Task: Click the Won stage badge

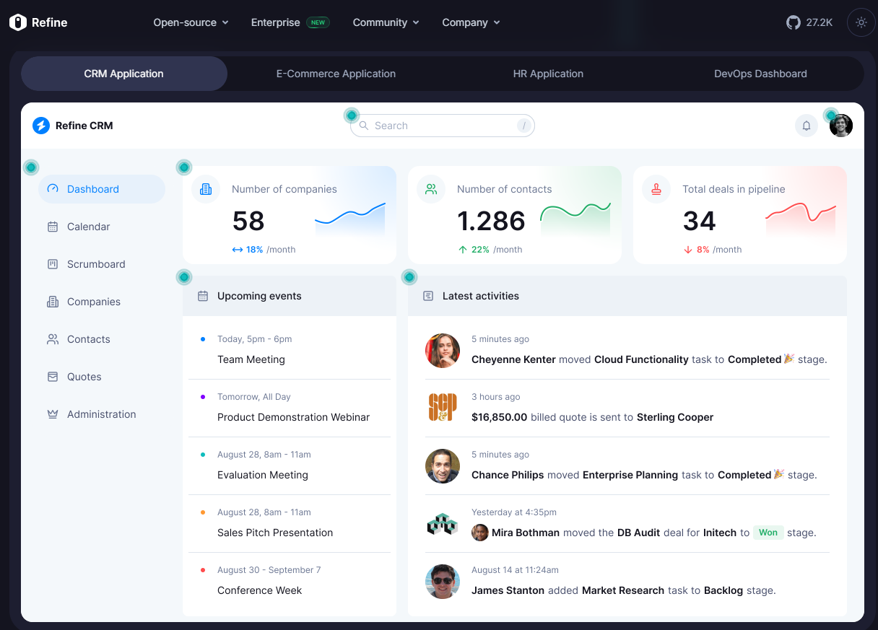Action: (768, 532)
